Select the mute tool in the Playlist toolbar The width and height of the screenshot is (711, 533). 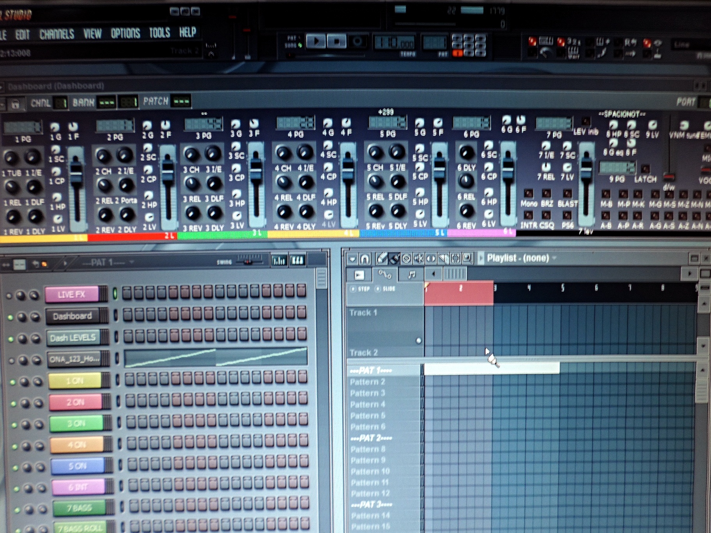coord(419,258)
